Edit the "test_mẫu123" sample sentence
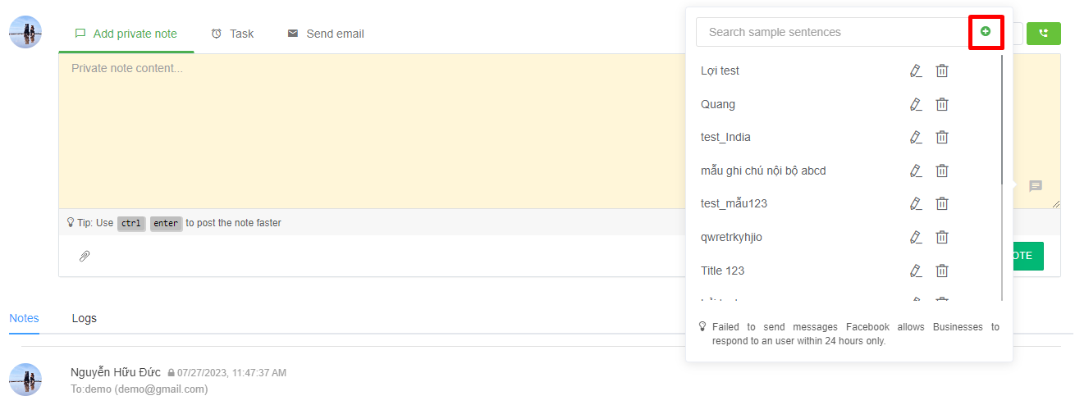The width and height of the screenshot is (1075, 414). [916, 204]
